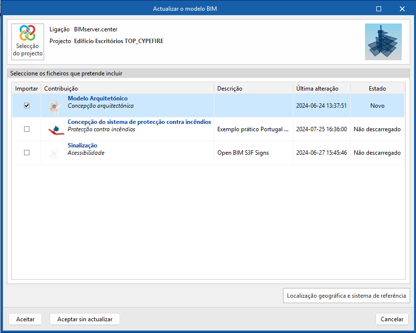Uncheck the Modelo Arquitetónico import checkbox

pyautogui.click(x=27, y=106)
